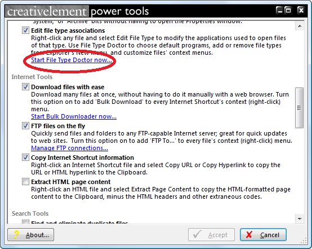Disable FTP files on the fly checkbox
312x249 pixels.
pyautogui.click(x=25, y=126)
